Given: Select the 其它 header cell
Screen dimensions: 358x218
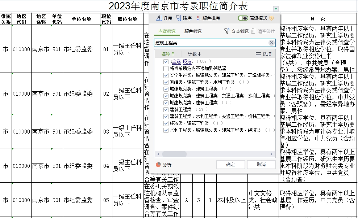Looking at the screenshot, I should (x=317, y=19).
